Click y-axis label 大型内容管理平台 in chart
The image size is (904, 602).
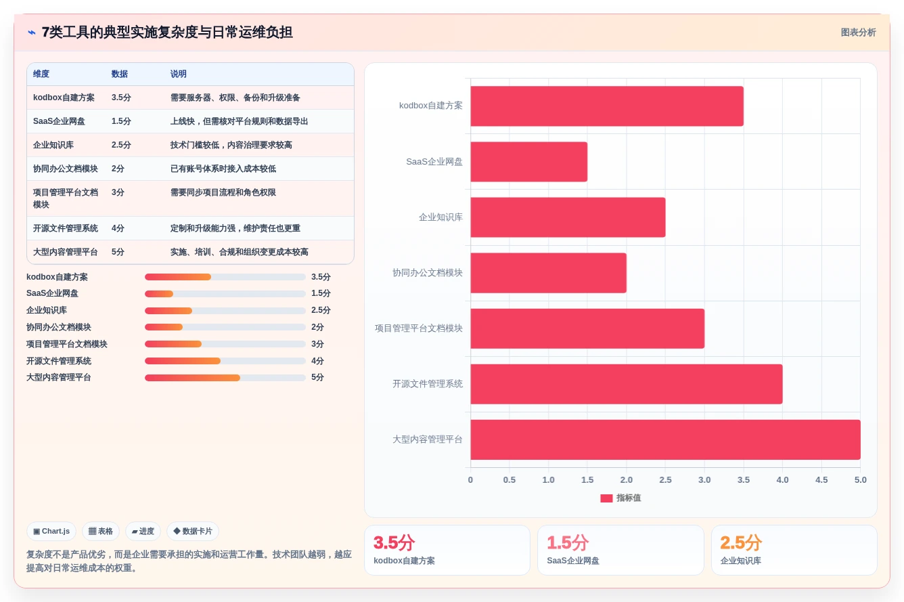[428, 439]
